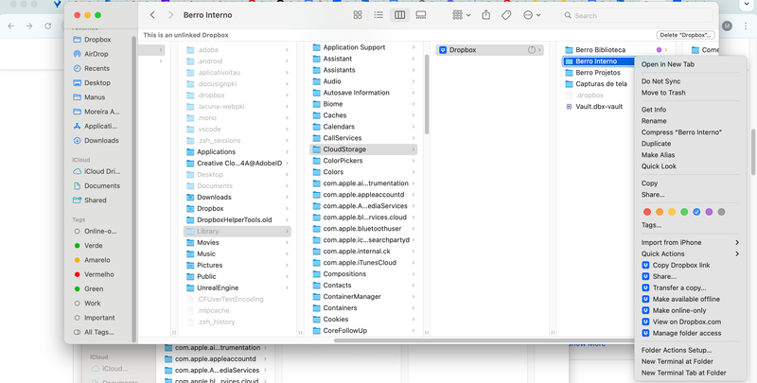Apply the green color tag
The image size is (757, 383).
point(684,212)
